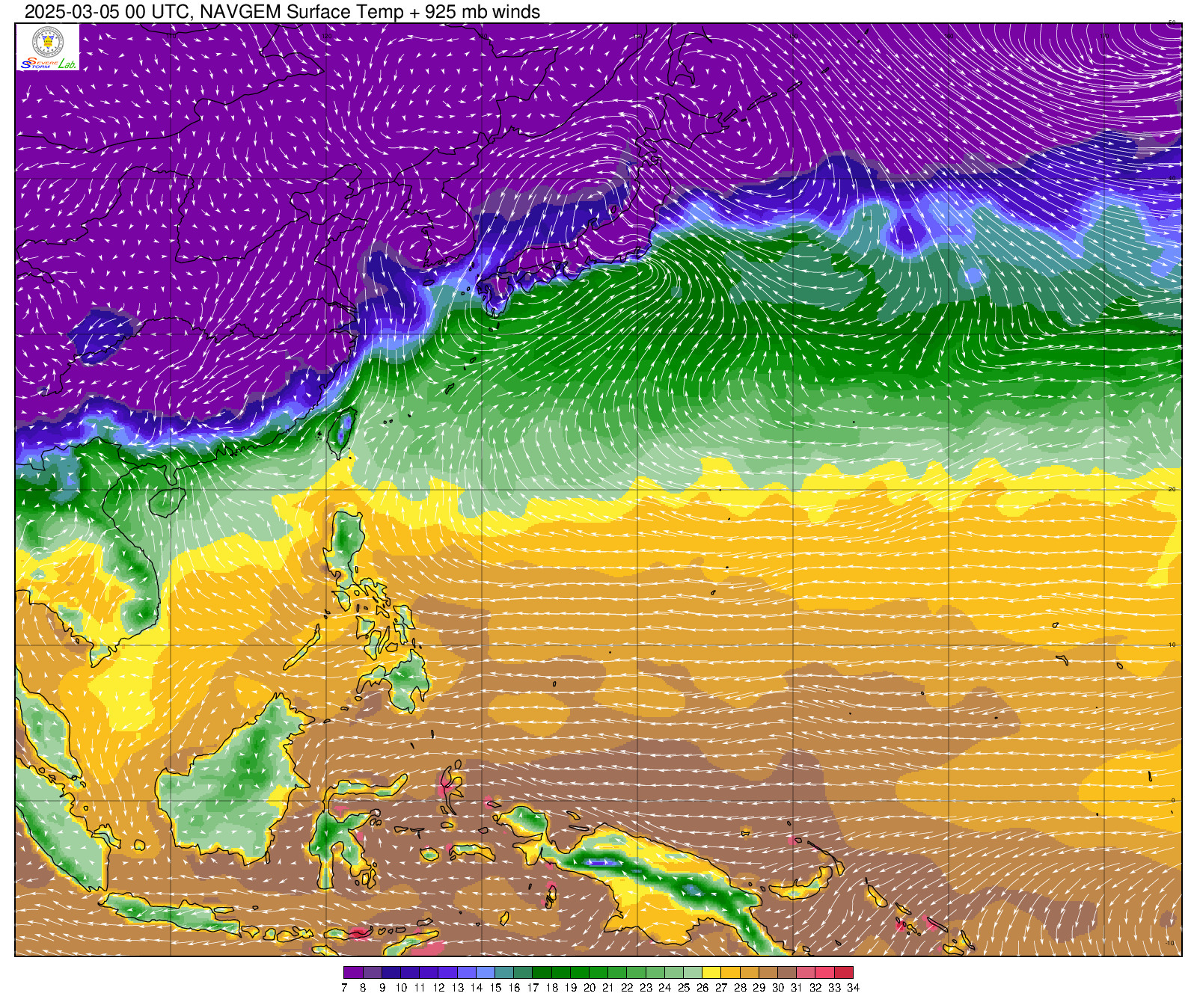Pick the 23–24 light green swatch
Screen dimensions: 1197x1002
[x=655, y=973]
